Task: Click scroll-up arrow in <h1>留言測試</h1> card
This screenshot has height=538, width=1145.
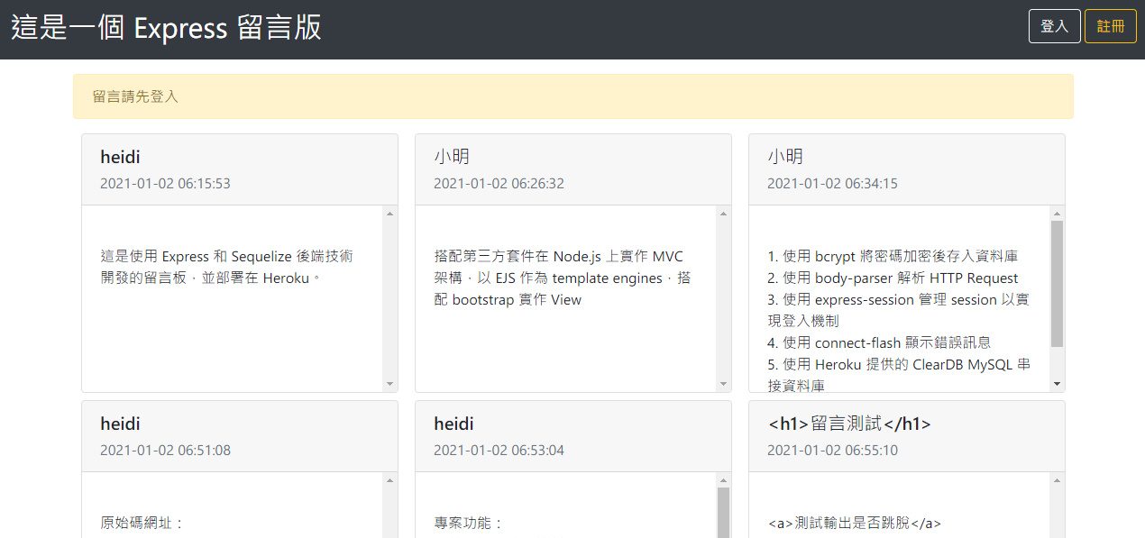Action: tap(1057, 480)
